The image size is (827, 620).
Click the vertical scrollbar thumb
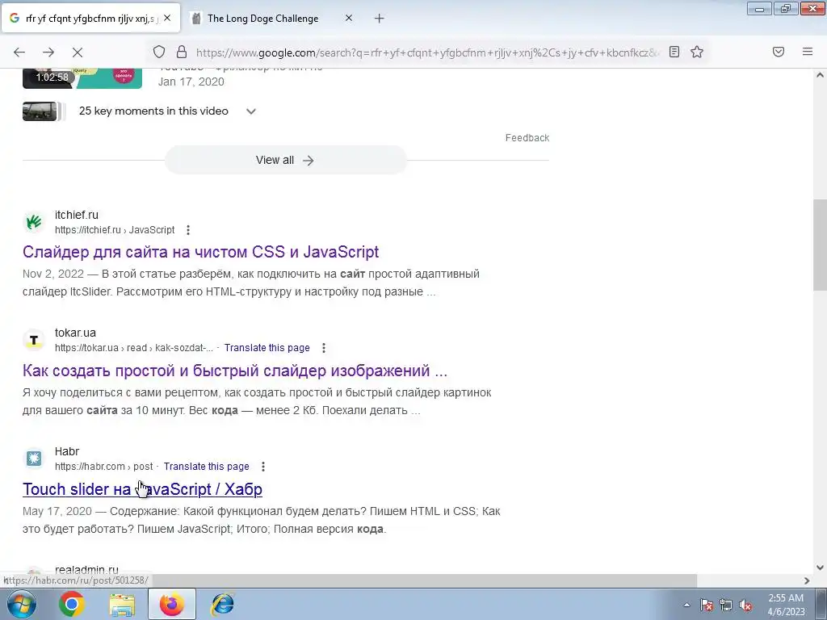pyautogui.click(x=821, y=244)
